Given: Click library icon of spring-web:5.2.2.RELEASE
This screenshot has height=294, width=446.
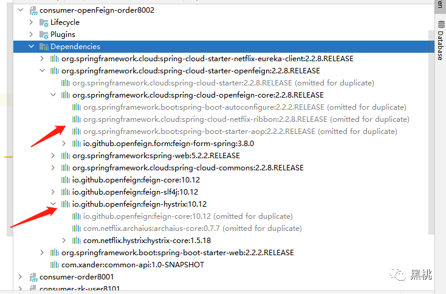Looking at the screenshot, I should [x=66, y=156].
